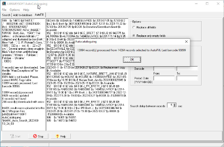Minimize the AutoCataloguing window

tap(196, 4)
